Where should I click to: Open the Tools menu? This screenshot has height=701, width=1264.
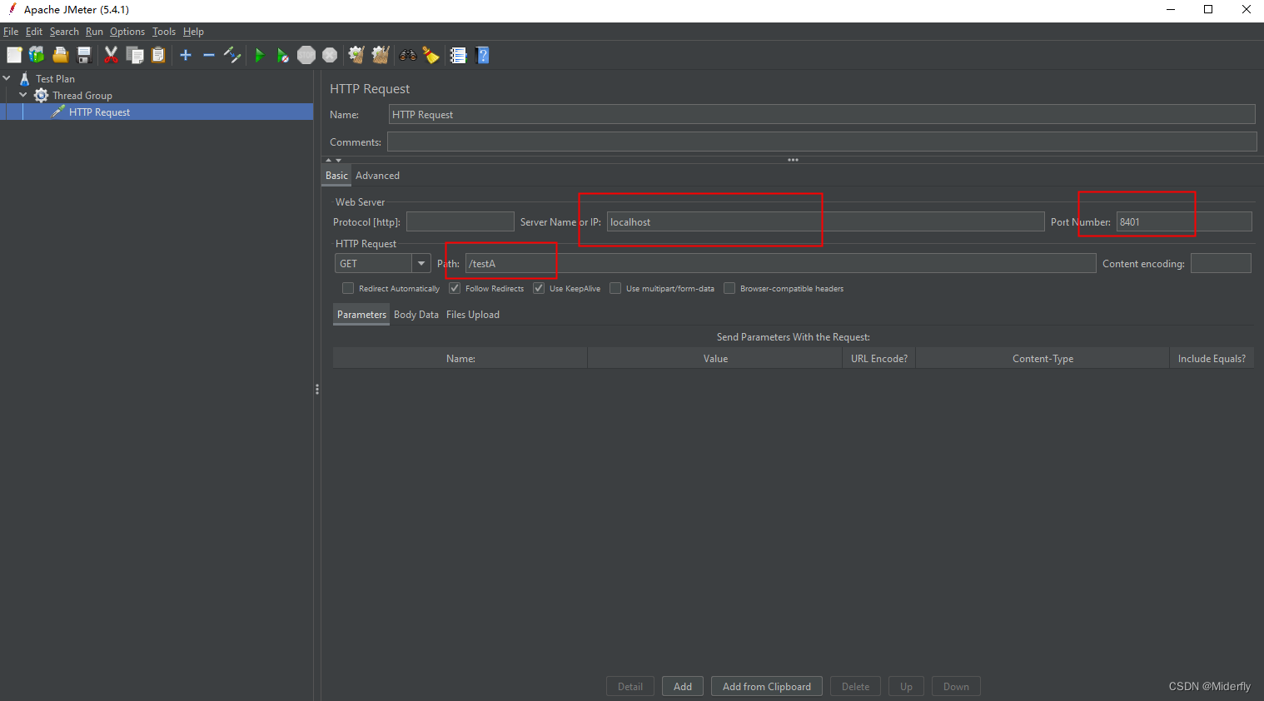click(164, 32)
